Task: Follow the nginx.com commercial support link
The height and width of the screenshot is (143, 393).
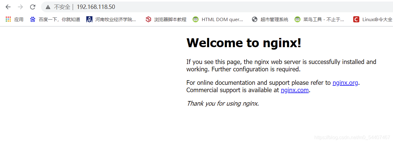Action: click(295, 90)
